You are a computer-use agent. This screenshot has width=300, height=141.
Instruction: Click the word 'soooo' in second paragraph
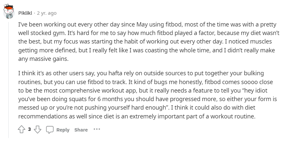pyautogui.click(x=249, y=82)
